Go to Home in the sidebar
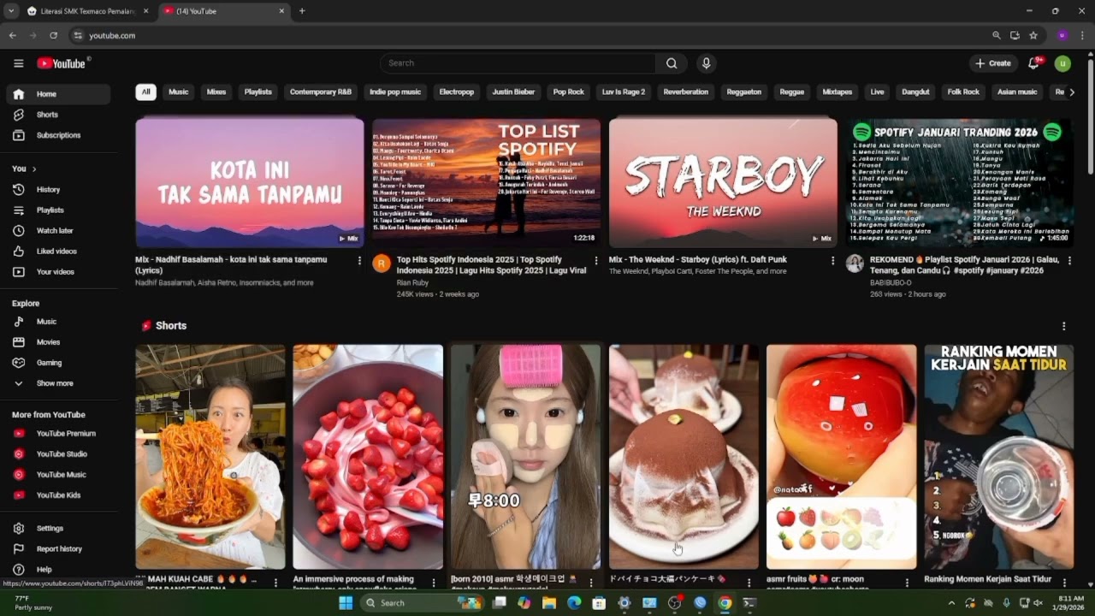The height and width of the screenshot is (616, 1095). (58, 94)
